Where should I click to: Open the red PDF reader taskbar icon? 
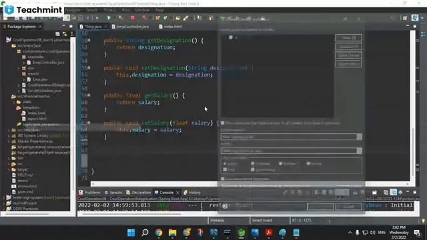269,233
